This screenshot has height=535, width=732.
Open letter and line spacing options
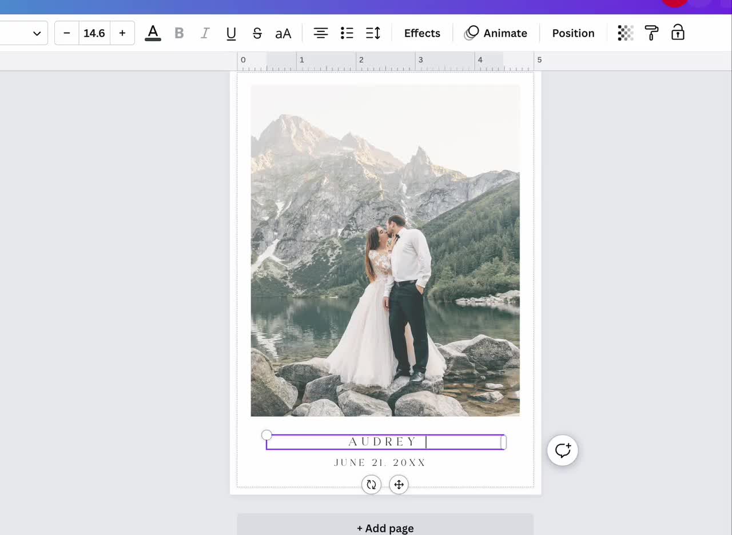click(373, 33)
